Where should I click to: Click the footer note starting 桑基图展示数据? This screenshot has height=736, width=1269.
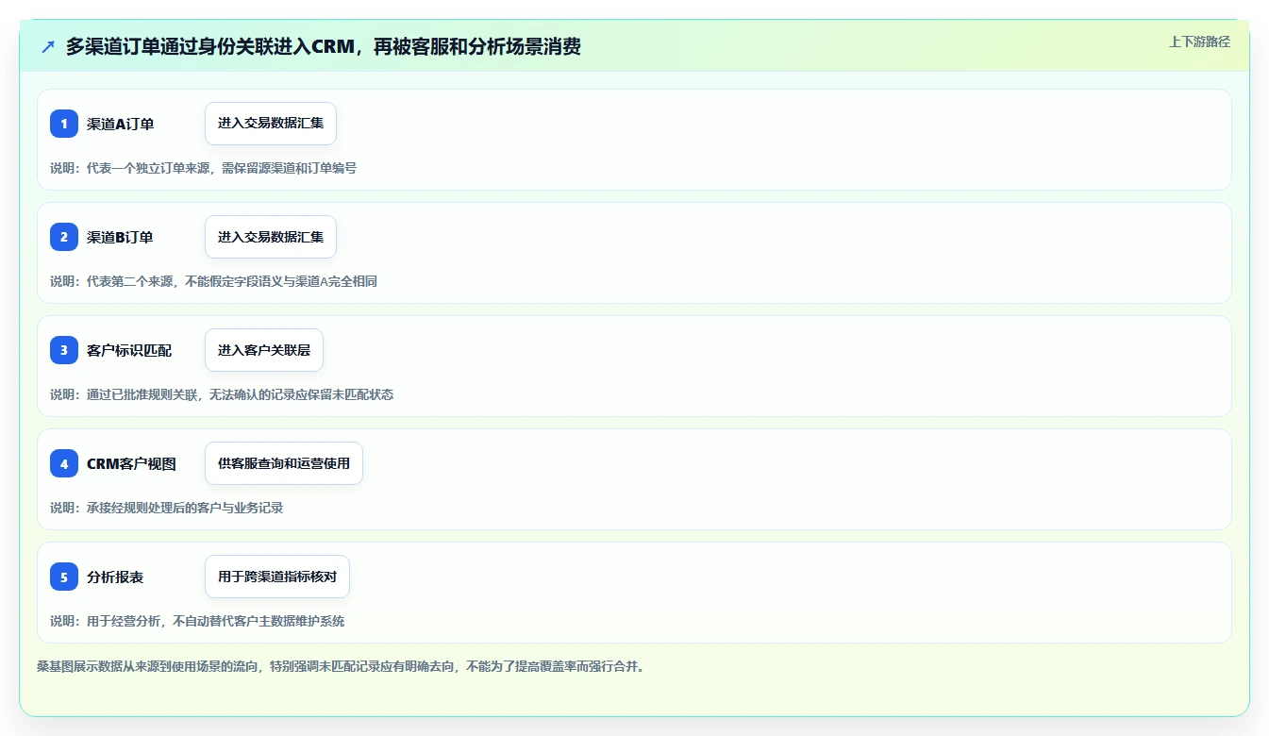click(341, 666)
